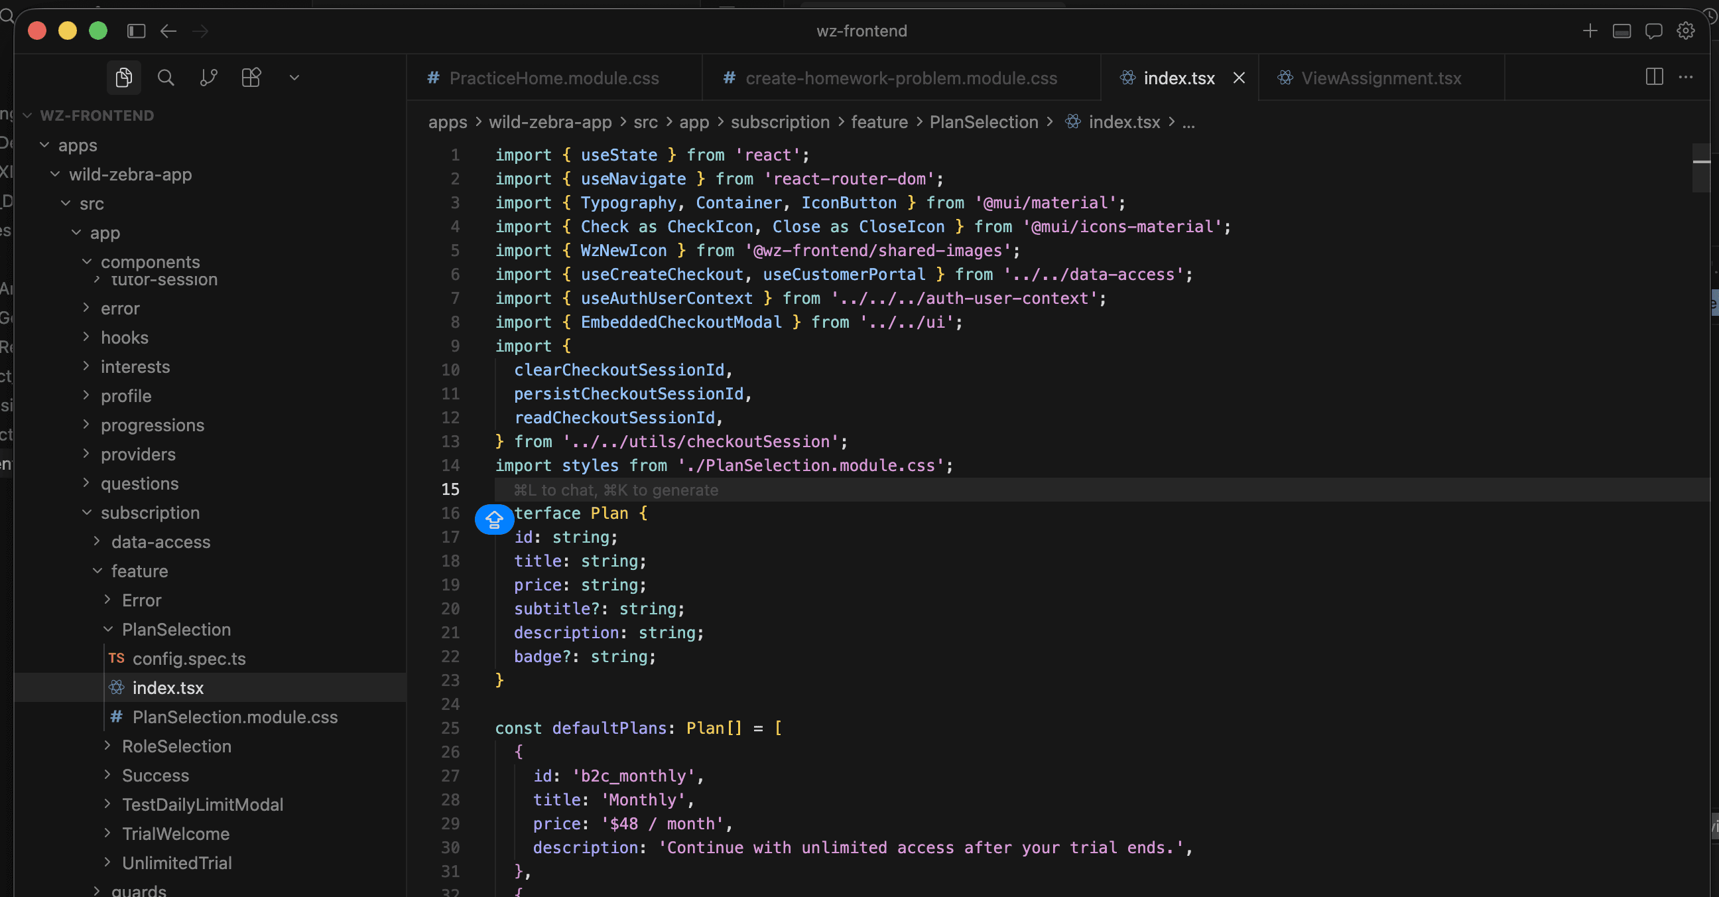This screenshot has width=1719, height=897.
Task: Open the Search view icon
Action: click(166, 78)
